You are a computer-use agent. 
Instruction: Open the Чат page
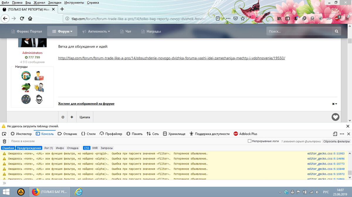[126, 31]
